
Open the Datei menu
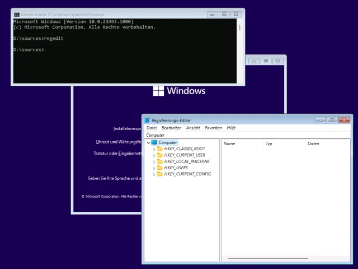pyautogui.click(x=151, y=128)
